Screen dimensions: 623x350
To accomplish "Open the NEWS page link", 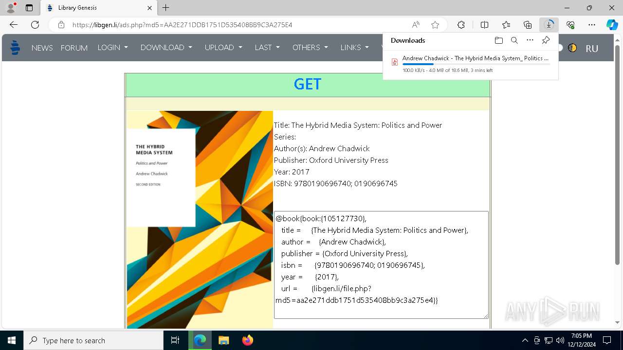I will [42, 48].
